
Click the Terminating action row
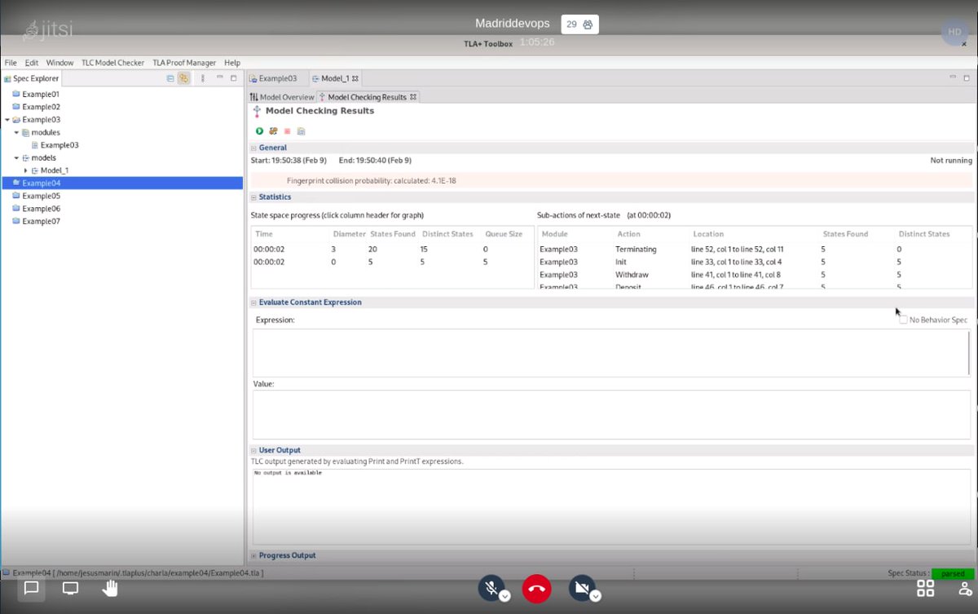point(755,249)
